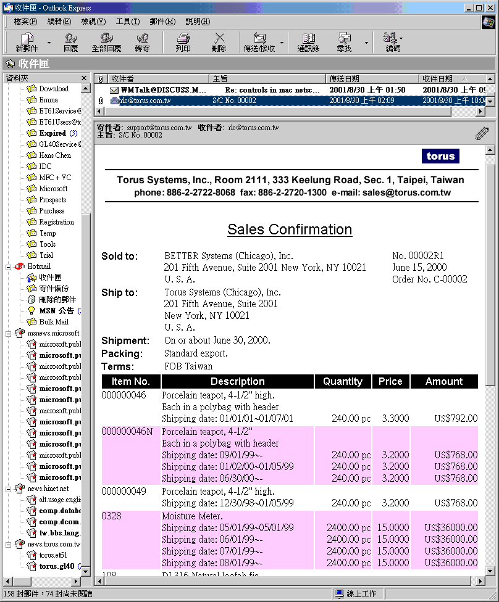Click the Sales Confirmation heading

tap(290, 229)
